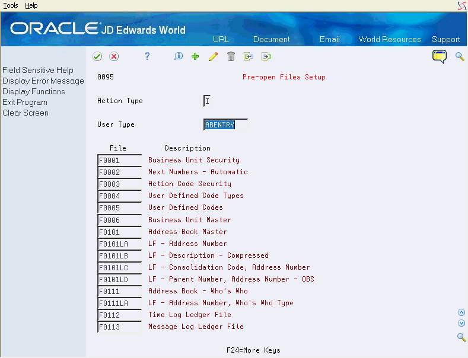
Task: Select Display Error Message
Action: point(43,81)
